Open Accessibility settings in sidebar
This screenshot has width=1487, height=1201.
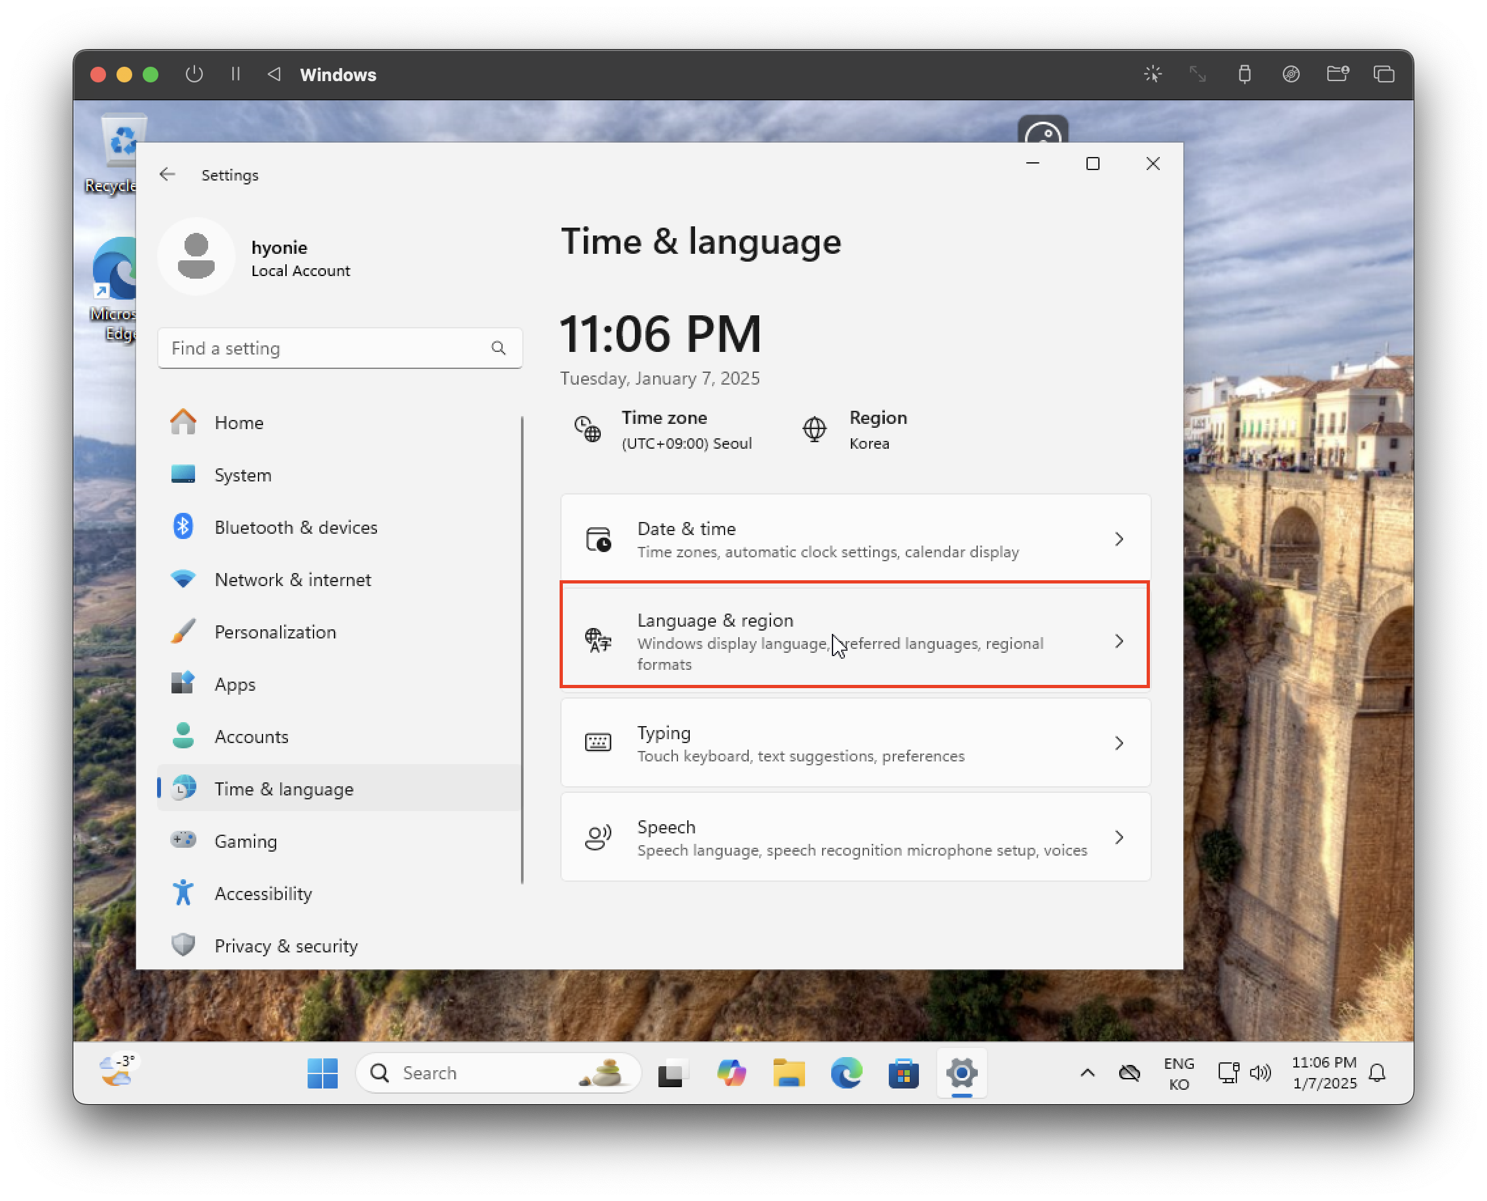pos(263,893)
